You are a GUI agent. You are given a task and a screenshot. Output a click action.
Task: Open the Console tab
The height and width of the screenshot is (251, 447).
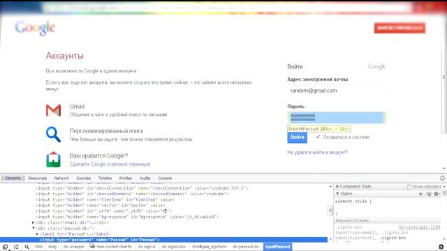tap(165, 178)
